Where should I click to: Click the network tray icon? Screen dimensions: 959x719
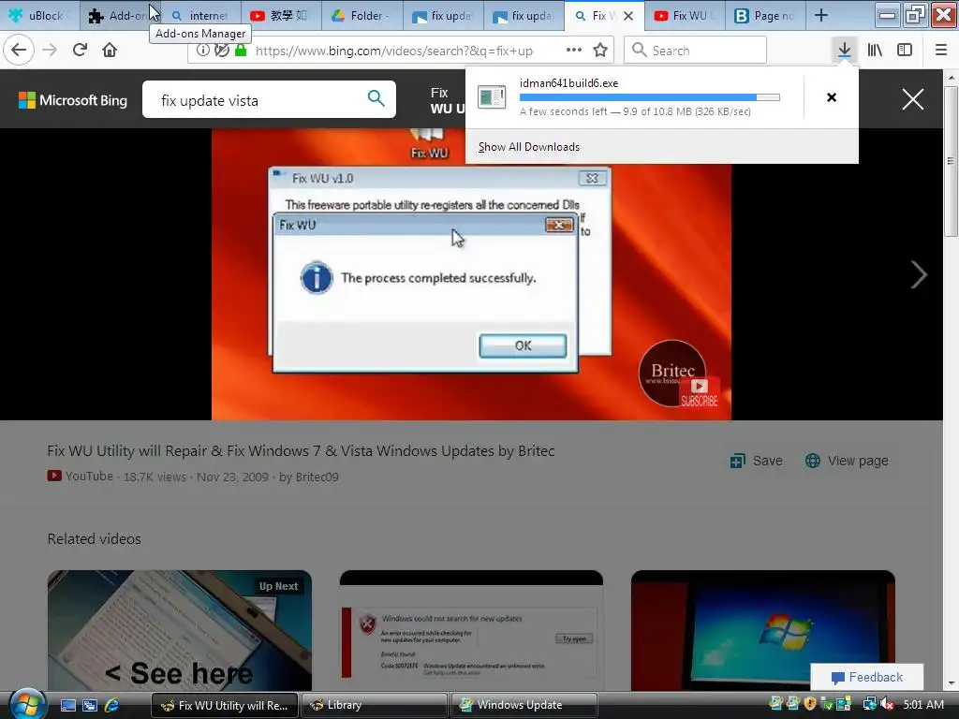[x=869, y=704]
